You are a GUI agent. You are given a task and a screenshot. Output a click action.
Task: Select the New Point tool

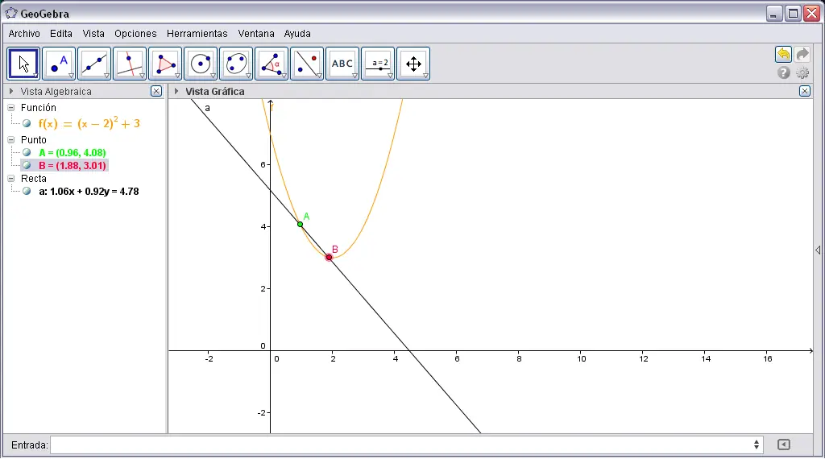click(x=59, y=64)
